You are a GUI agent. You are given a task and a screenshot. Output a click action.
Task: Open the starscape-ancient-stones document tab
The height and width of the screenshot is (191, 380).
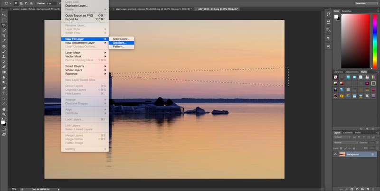point(153,9)
